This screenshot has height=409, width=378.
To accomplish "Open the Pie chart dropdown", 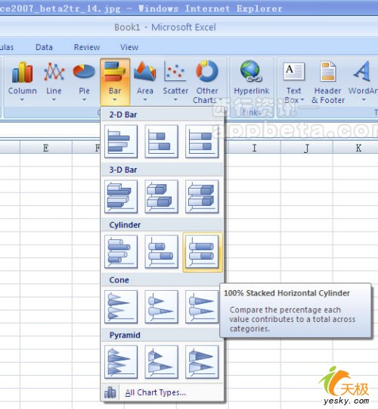I will pyautogui.click(x=84, y=81).
